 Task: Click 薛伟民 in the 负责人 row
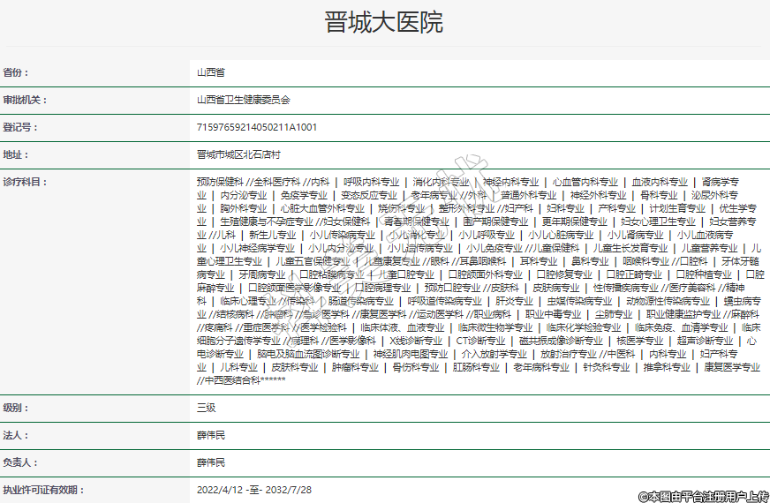click(210, 462)
